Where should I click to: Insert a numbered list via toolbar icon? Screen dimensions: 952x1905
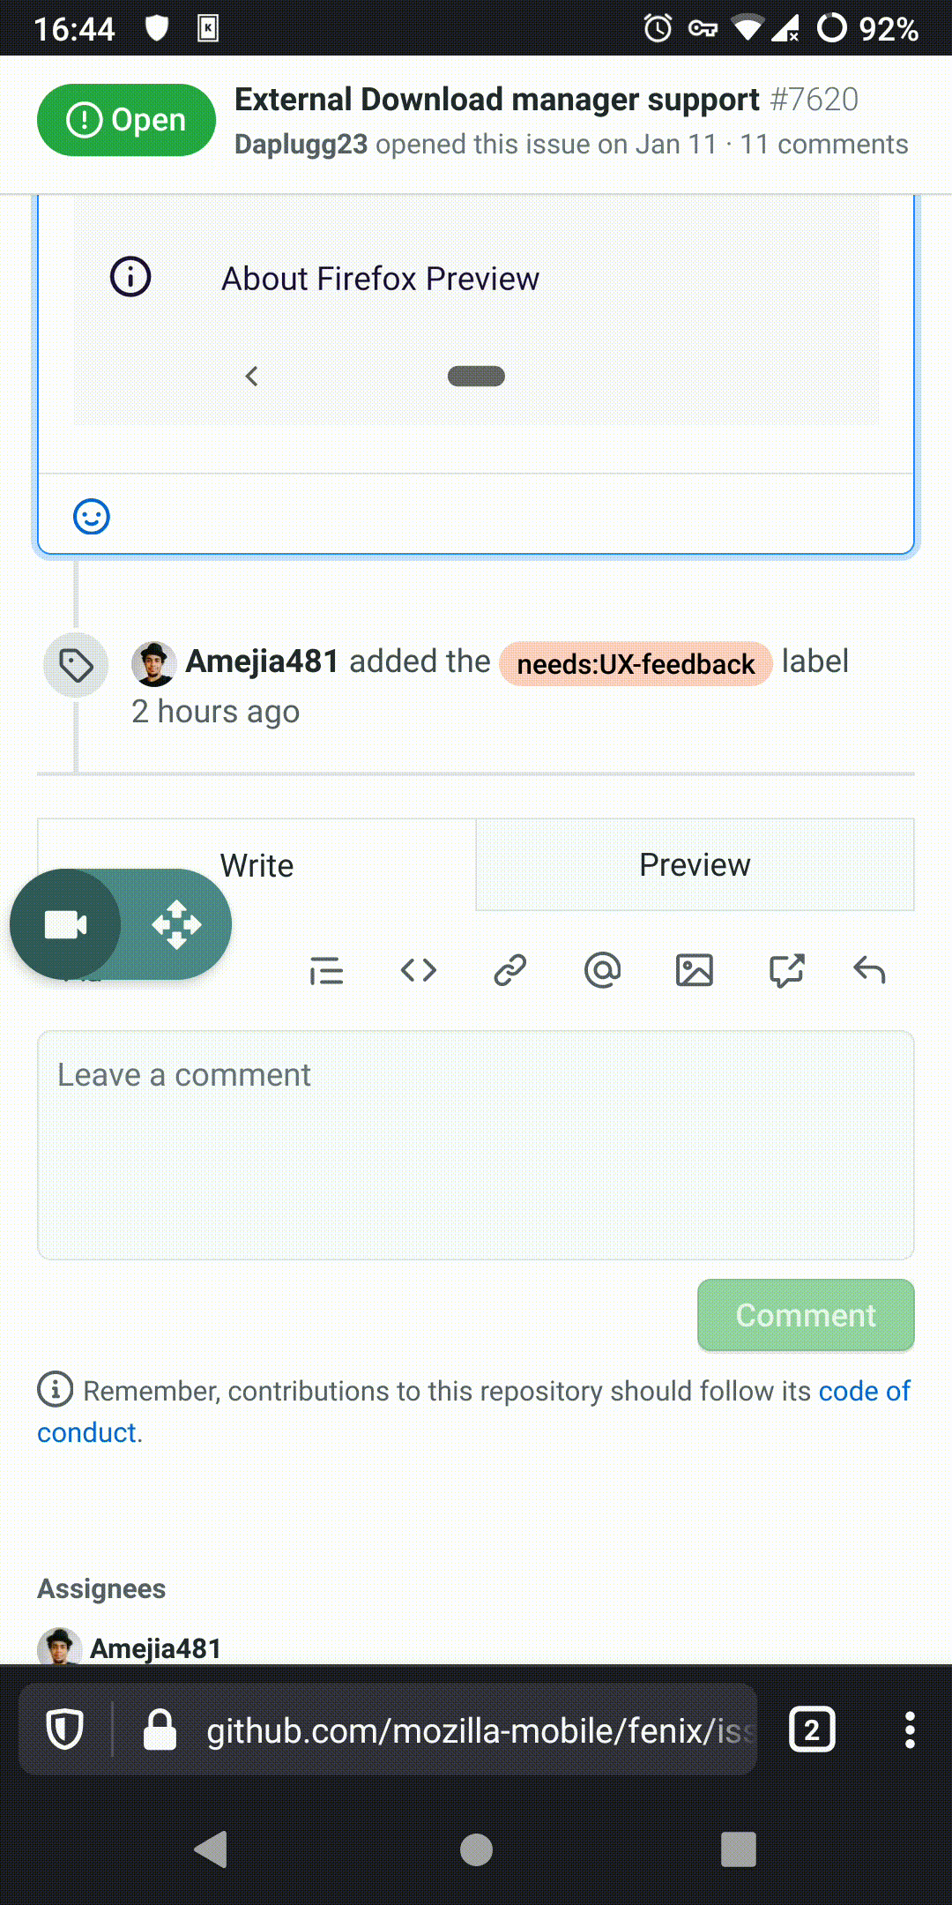[x=326, y=970]
